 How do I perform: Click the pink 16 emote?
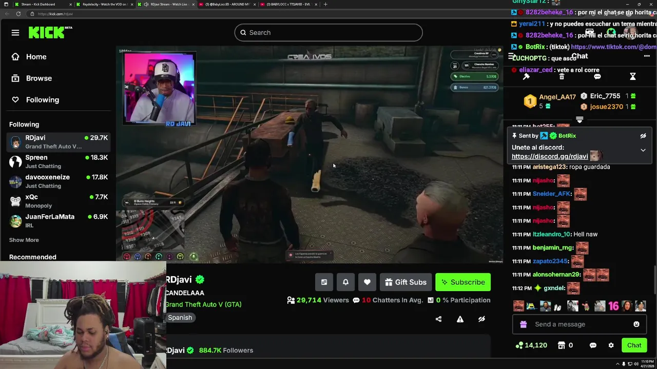pyautogui.click(x=613, y=306)
